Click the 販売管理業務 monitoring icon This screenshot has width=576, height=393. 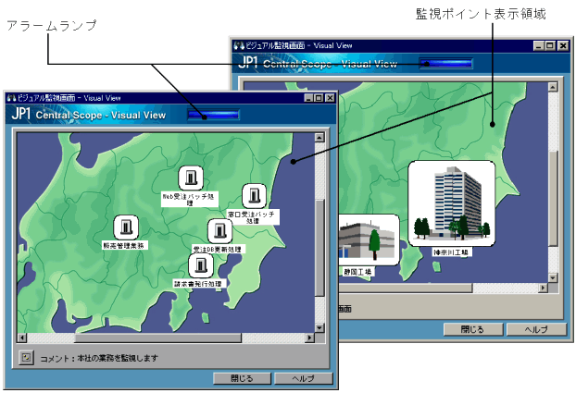coord(126,227)
